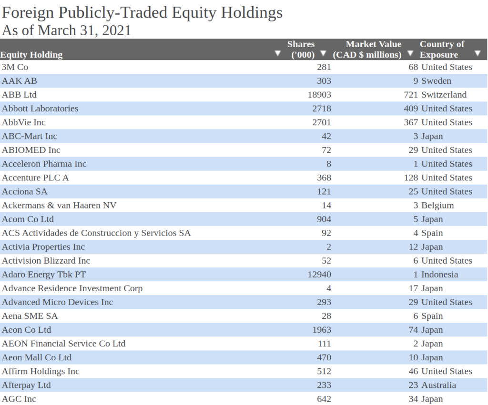
Task: Click market value 721 for ABB Ltd
Action: (411, 95)
